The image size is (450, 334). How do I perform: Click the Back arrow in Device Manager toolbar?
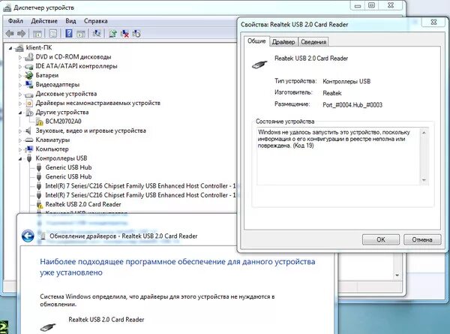click(x=10, y=34)
